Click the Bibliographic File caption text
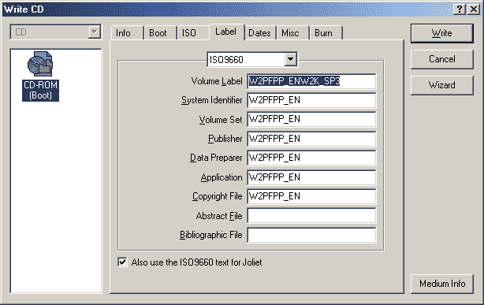Image resolution: width=484 pixels, height=305 pixels. pos(211,235)
